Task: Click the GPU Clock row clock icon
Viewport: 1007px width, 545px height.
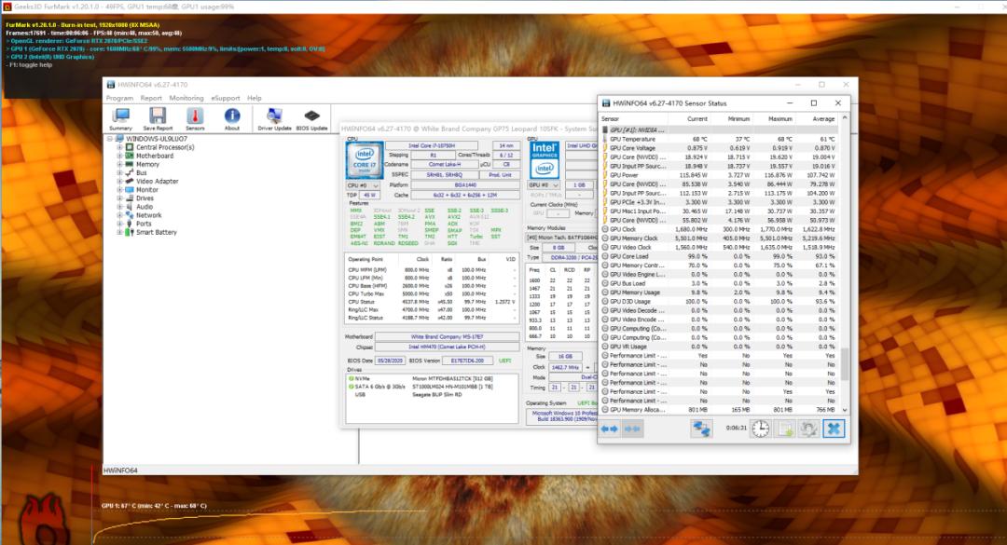Action: coord(605,229)
